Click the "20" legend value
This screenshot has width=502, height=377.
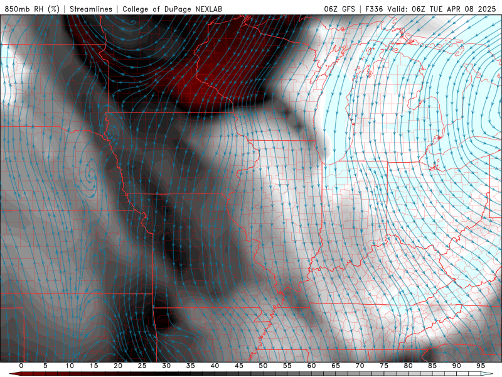(x=118, y=366)
